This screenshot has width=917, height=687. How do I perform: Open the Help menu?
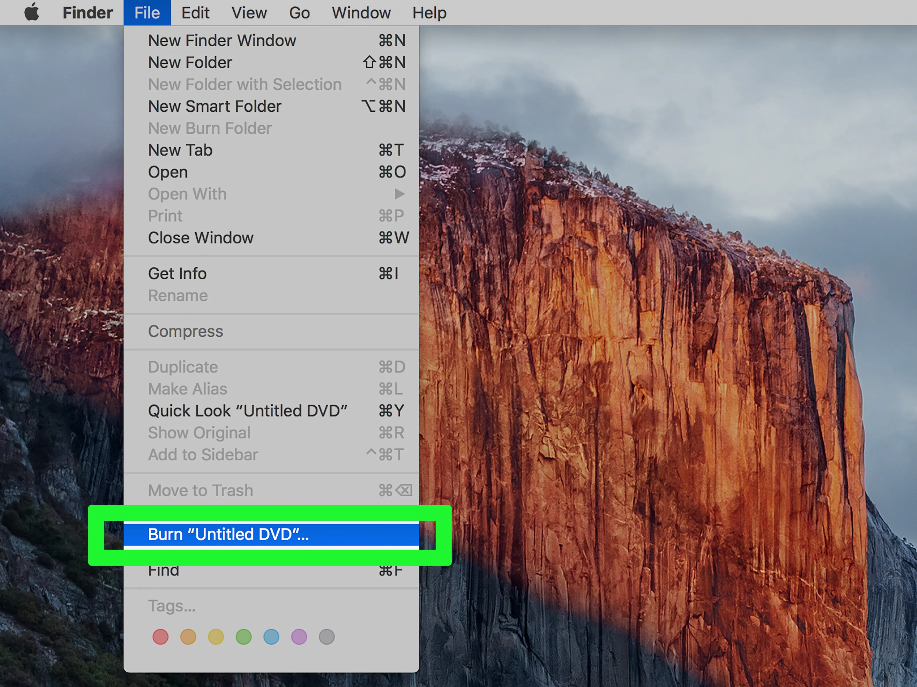430,13
